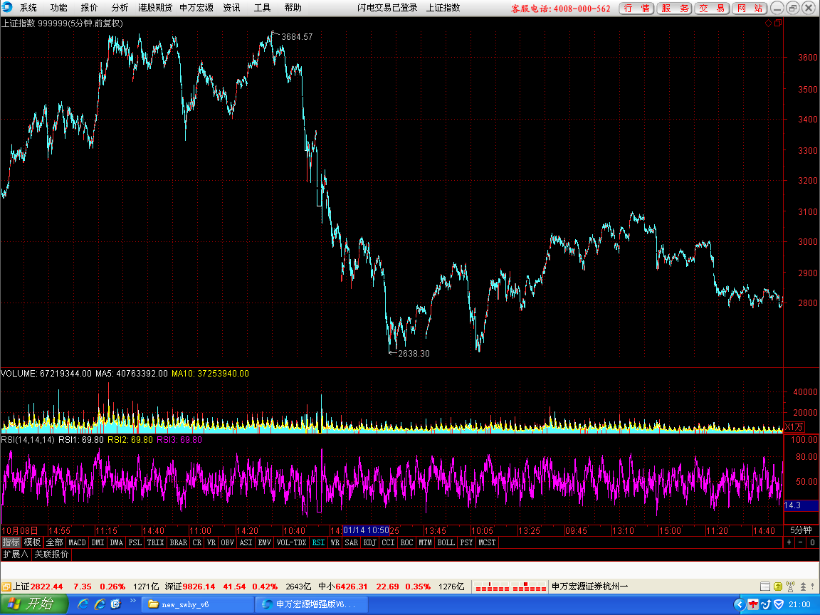Click the yellow up-arrow icon in the status bar
Screen dimensions: 820x615
click(x=777, y=587)
